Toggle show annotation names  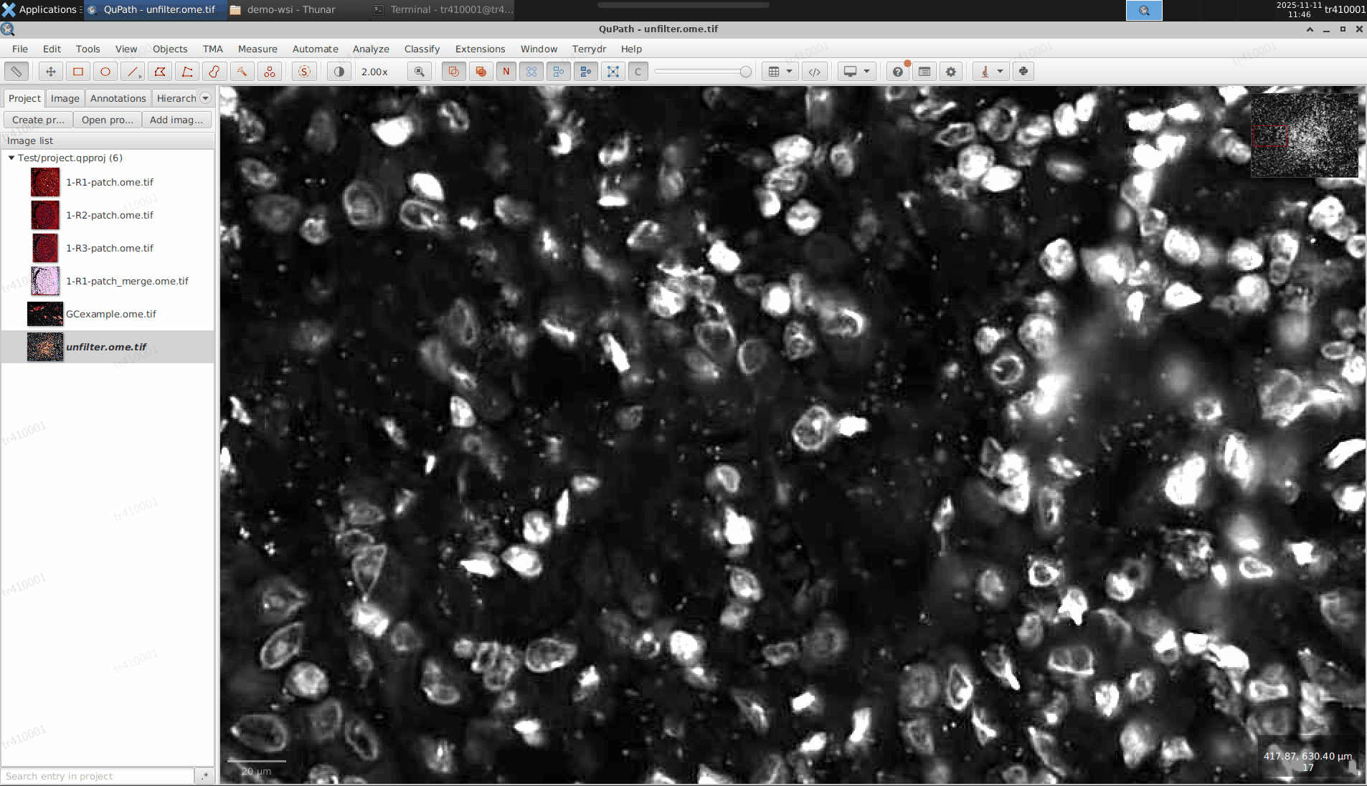tap(506, 72)
